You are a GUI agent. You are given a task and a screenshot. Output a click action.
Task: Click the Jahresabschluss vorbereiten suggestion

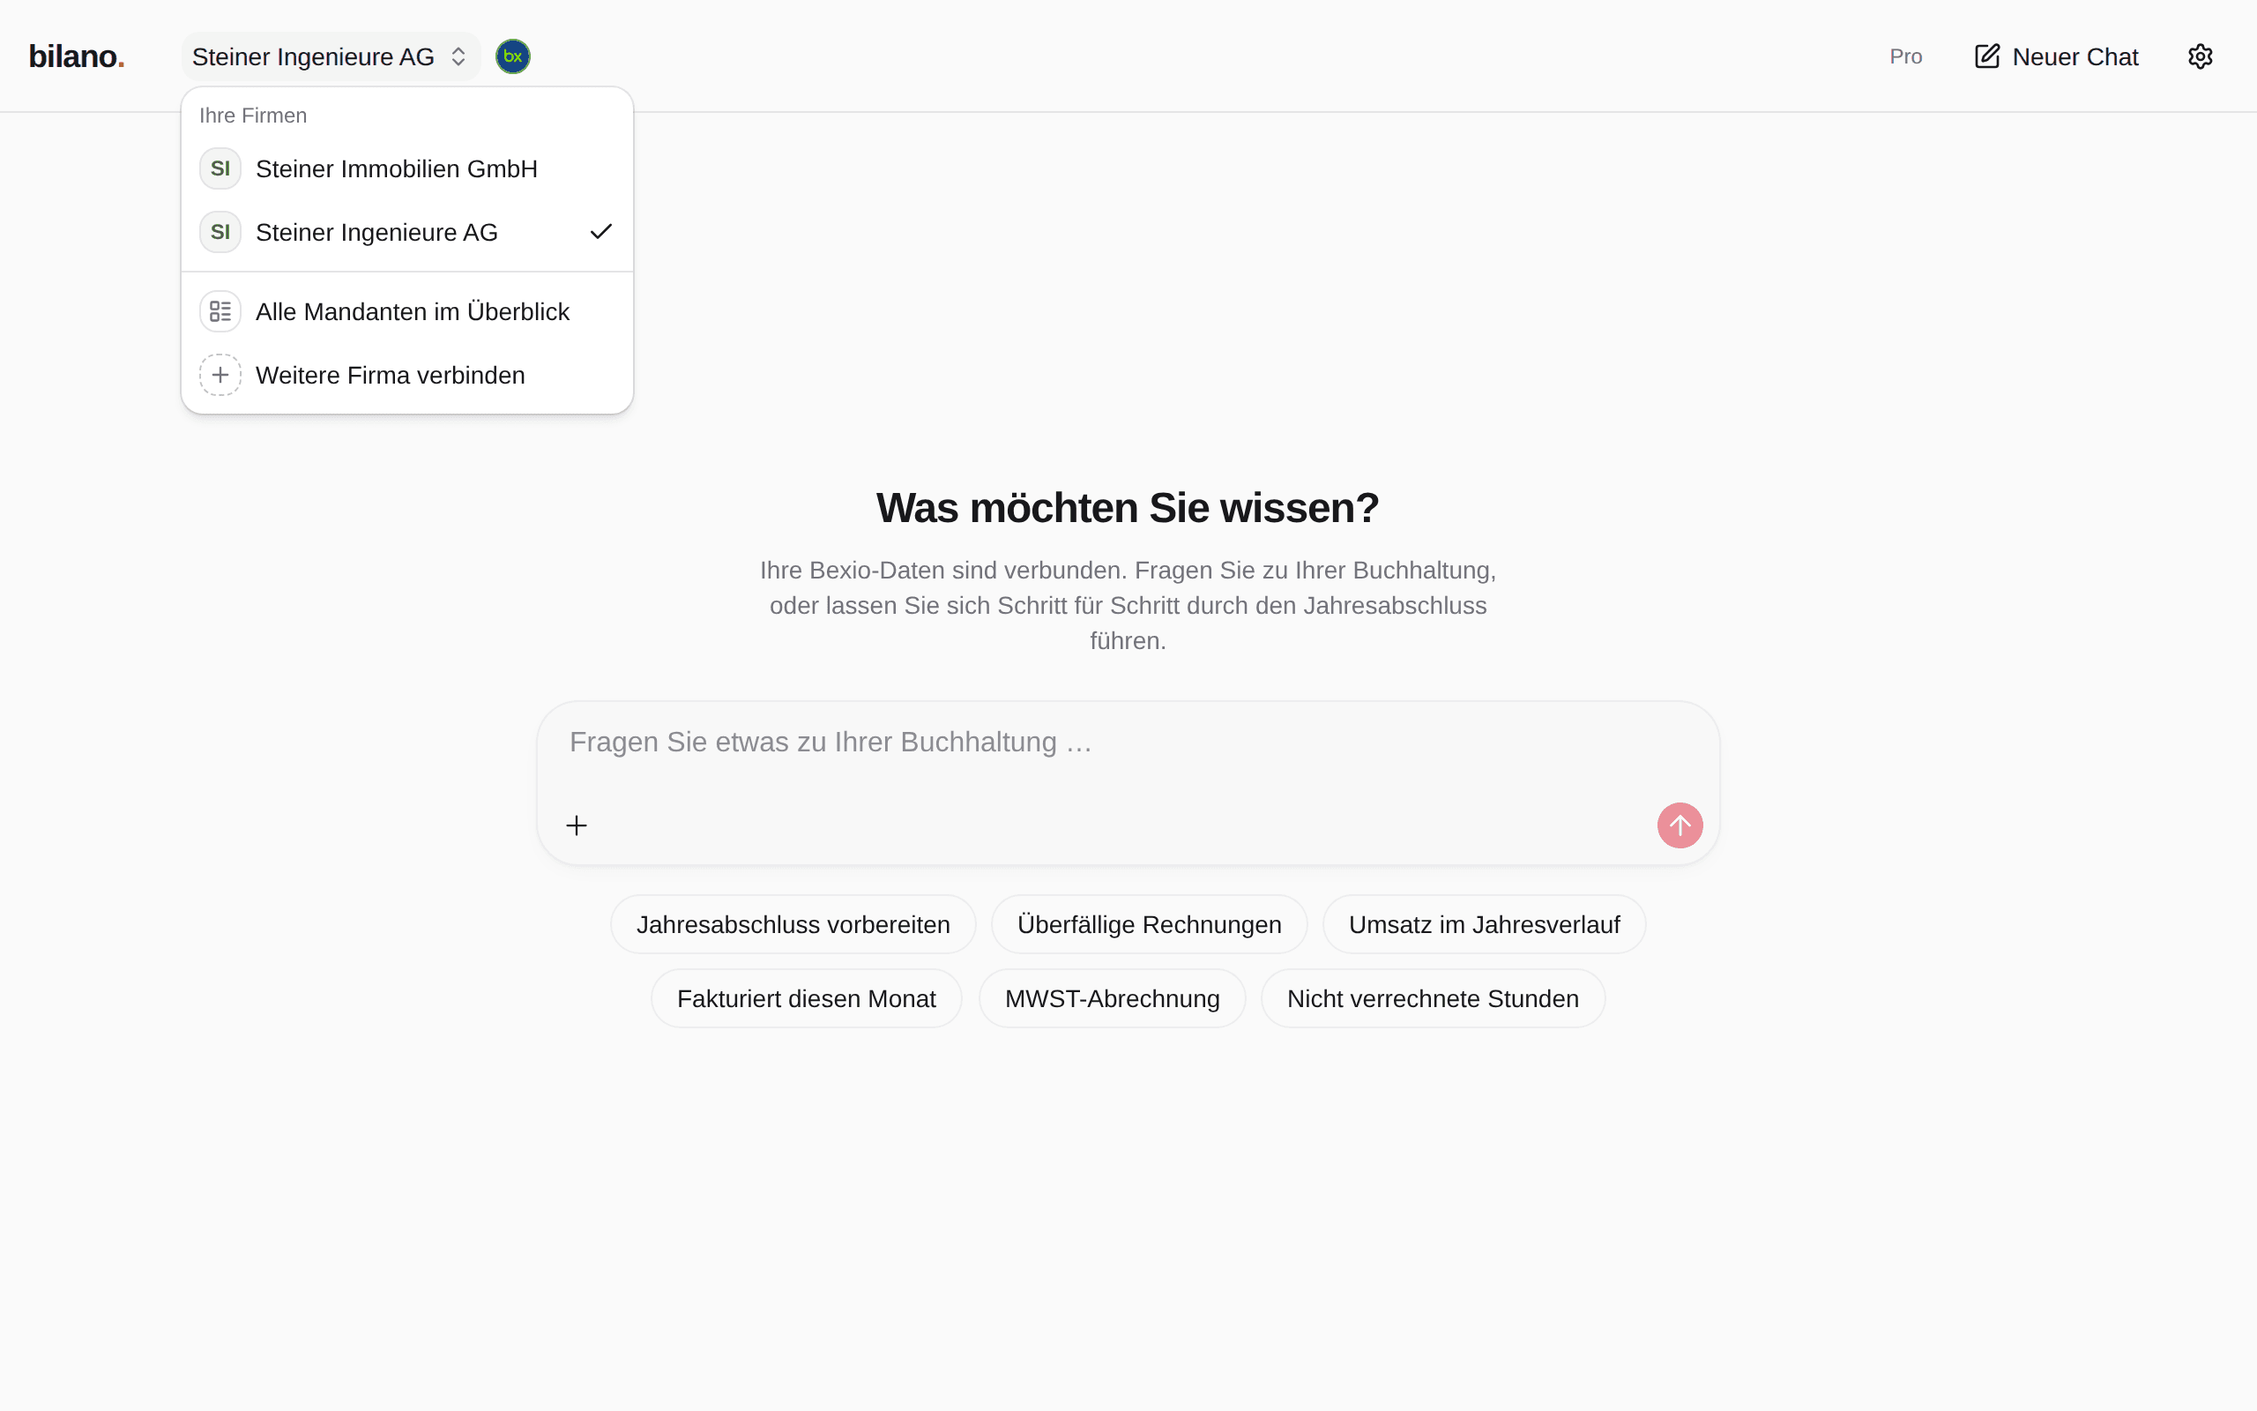(793, 925)
